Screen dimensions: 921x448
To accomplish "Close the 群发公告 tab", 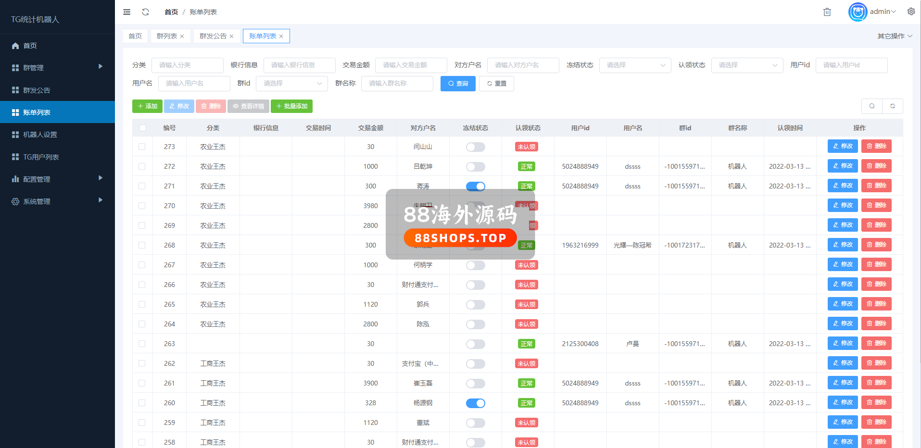I will click(x=231, y=37).
